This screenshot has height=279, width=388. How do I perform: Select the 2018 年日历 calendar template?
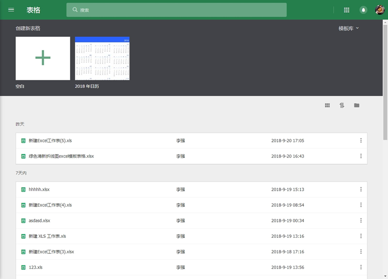click(102, 58)
